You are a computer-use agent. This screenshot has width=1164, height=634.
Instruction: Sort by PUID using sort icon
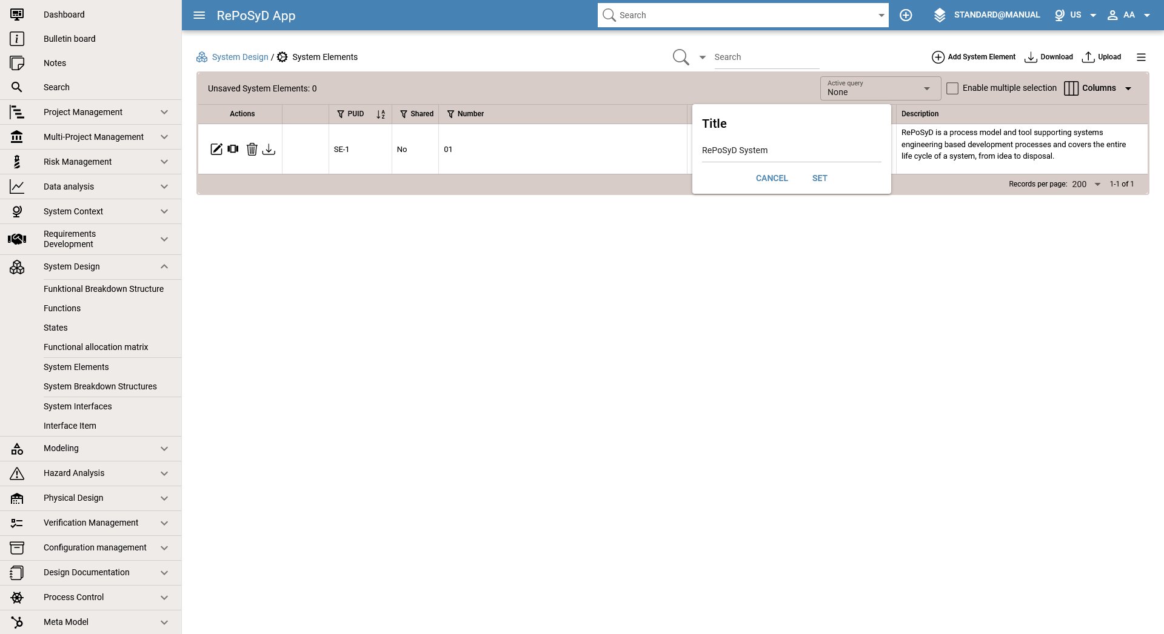click(381, 114)
